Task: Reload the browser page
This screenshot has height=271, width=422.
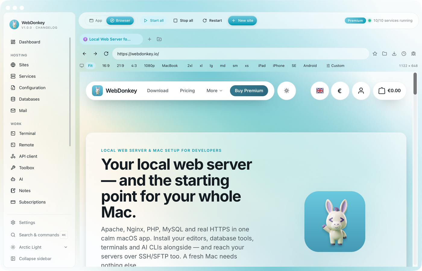Action: (106, 54)
